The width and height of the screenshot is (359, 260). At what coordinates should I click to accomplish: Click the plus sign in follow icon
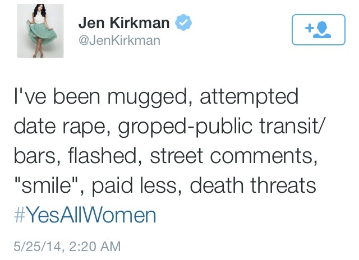pos(310,28)
